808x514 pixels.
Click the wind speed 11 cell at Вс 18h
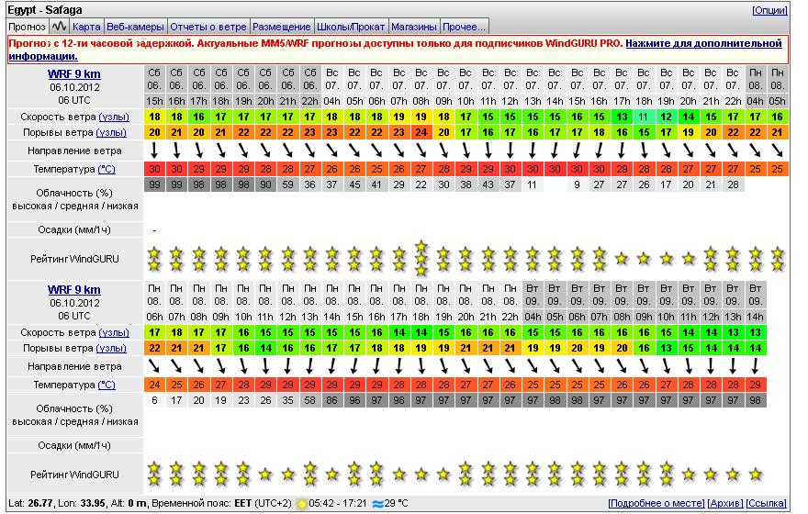click(x=644, y=117)
